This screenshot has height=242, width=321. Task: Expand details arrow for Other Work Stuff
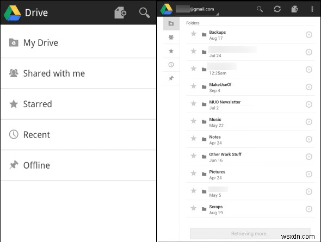[308, 157]
